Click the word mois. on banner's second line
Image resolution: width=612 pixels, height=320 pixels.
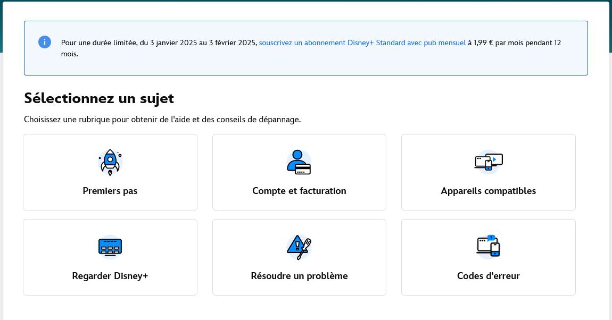pyautogui.click(x=70, y=54)
